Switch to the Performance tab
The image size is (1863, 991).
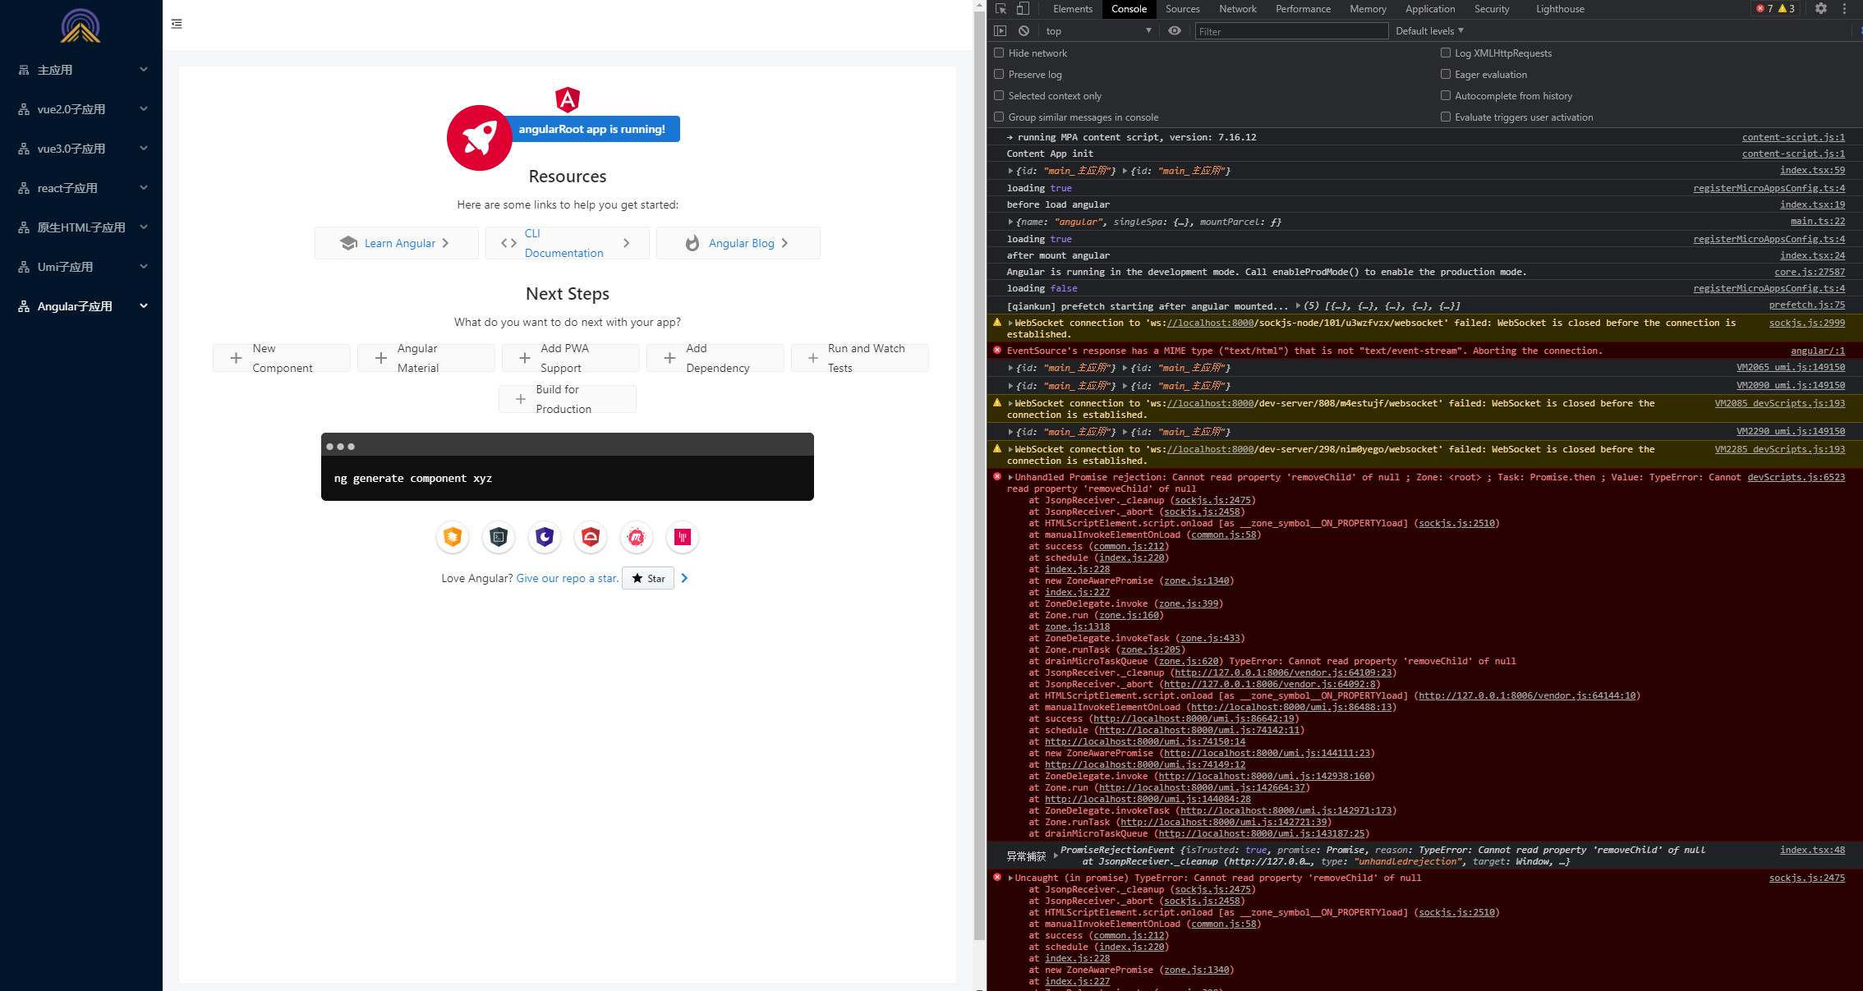point(1303,9)
